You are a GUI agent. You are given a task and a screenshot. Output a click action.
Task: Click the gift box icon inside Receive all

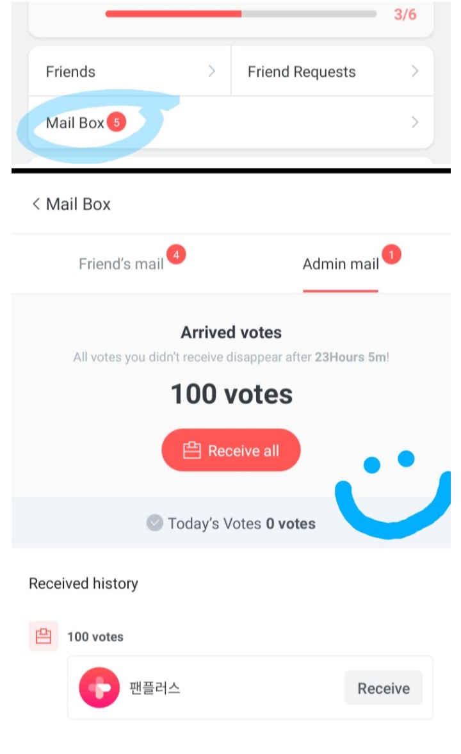coord(192,451)
